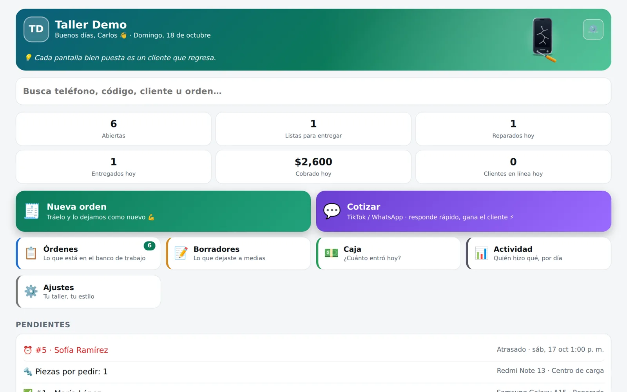
Task: Click the Redmi Note 13 · Centro de carga text
Action: (550, 370)
